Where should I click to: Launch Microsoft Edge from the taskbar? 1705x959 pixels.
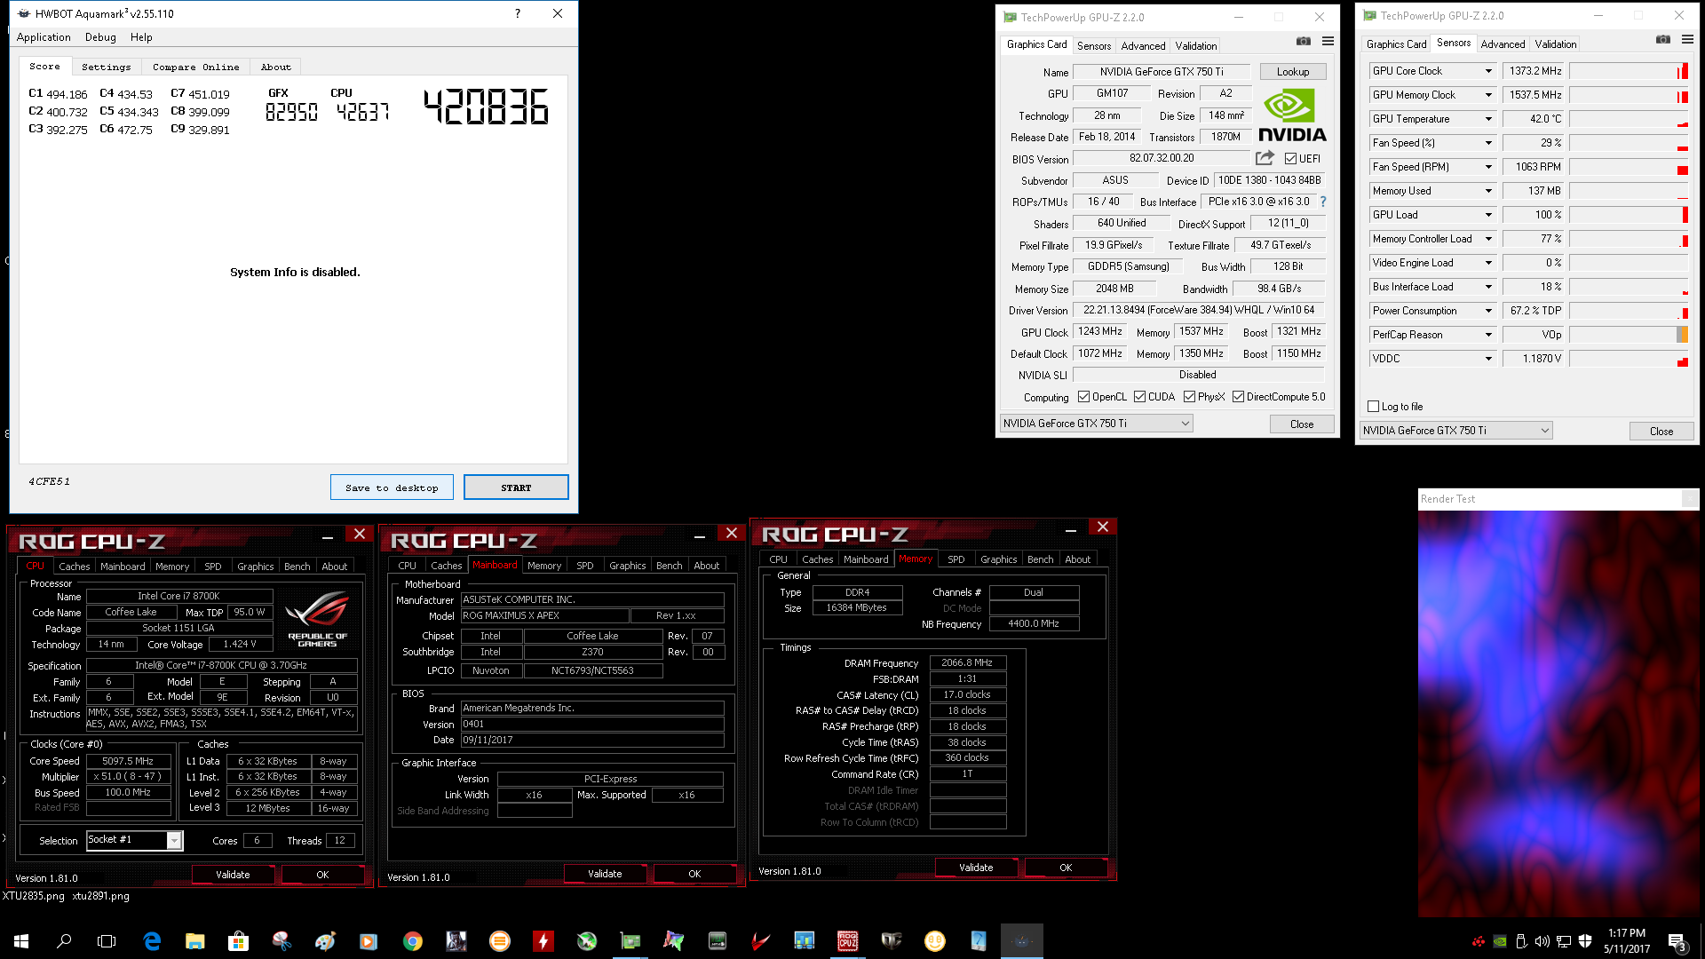152,941
